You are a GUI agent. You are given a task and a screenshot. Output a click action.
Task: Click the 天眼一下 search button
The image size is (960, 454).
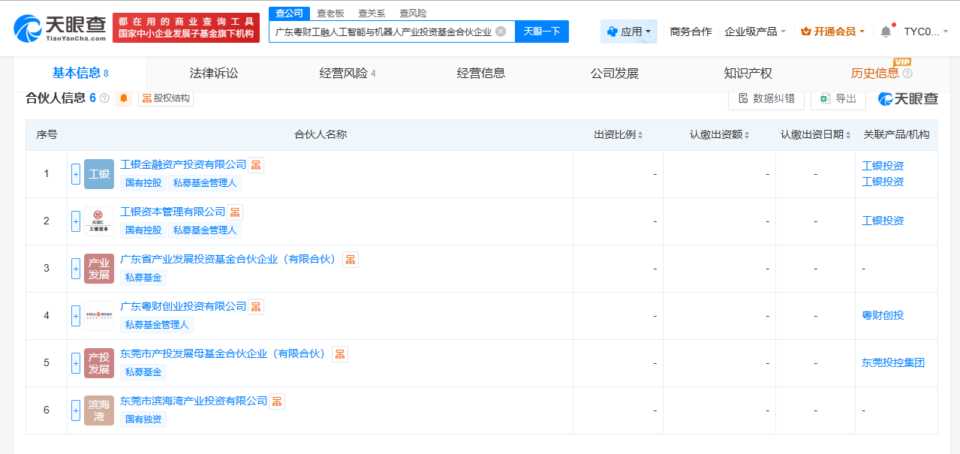point(542,32)
